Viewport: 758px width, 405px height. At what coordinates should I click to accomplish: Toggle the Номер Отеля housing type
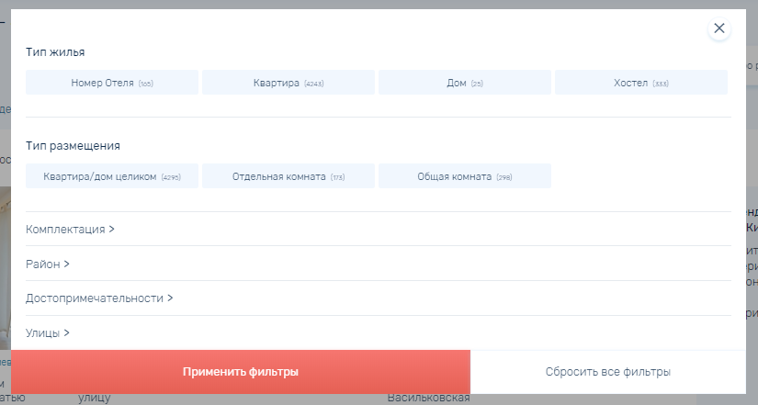(112, 83)
